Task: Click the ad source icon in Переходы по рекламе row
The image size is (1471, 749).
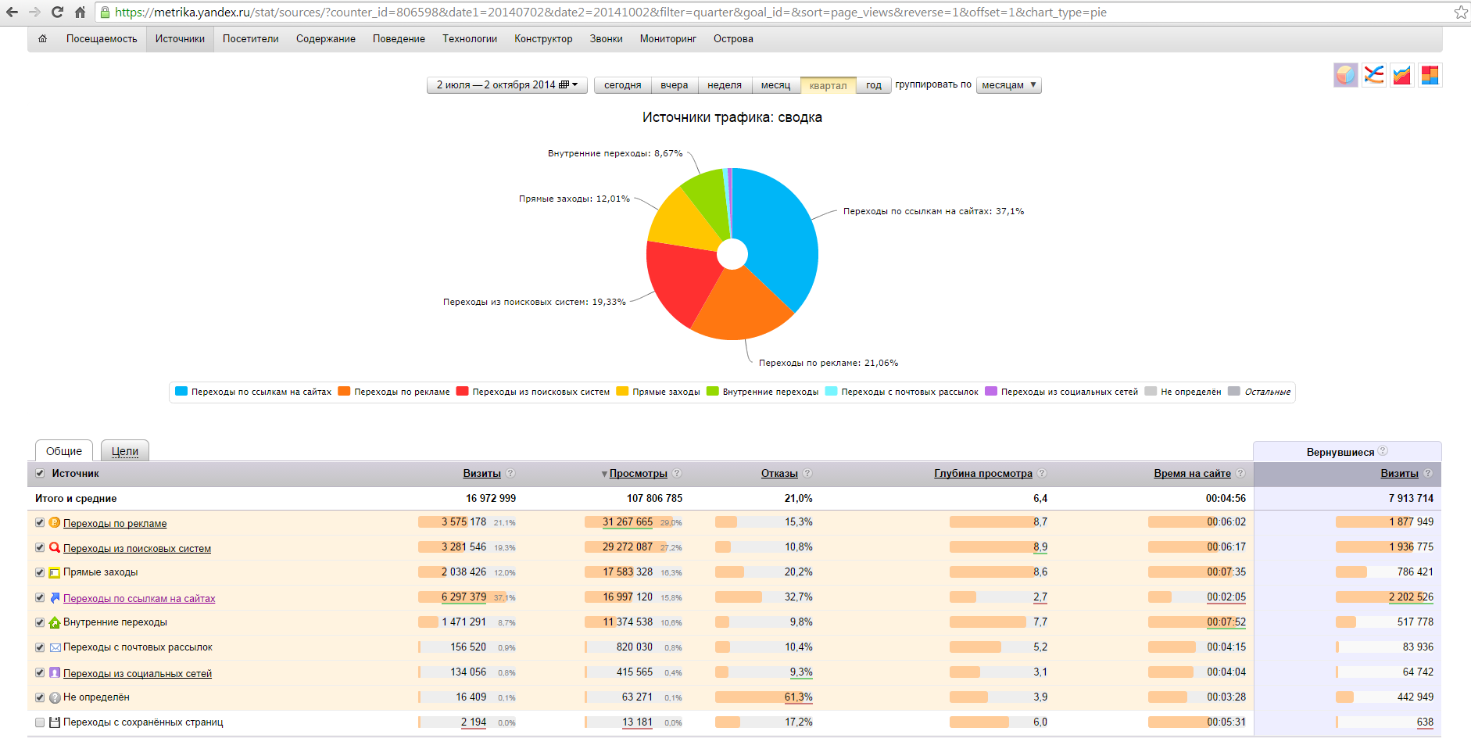Action: click(x=55, y=522)
